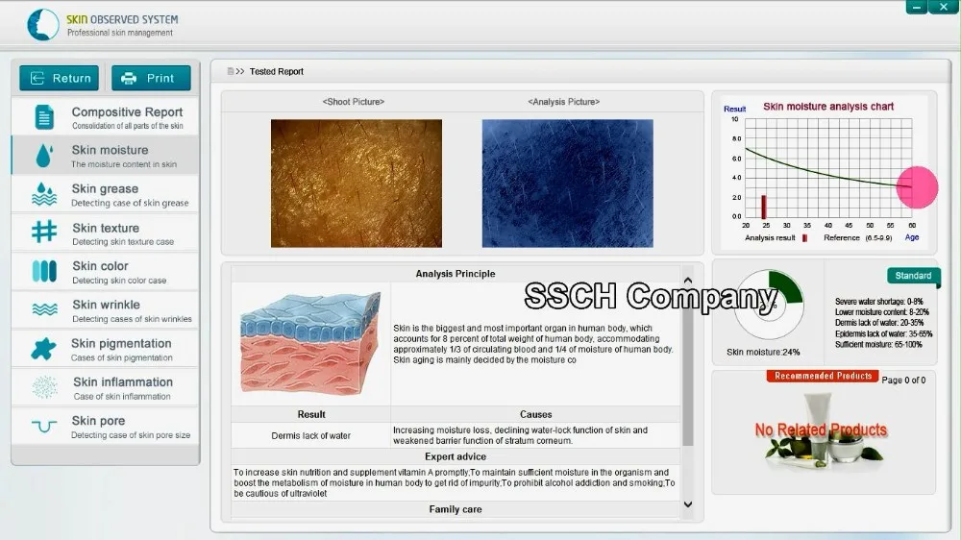
Task: Click the skin moisture percentage donut gauge
Action: [768, 305]
